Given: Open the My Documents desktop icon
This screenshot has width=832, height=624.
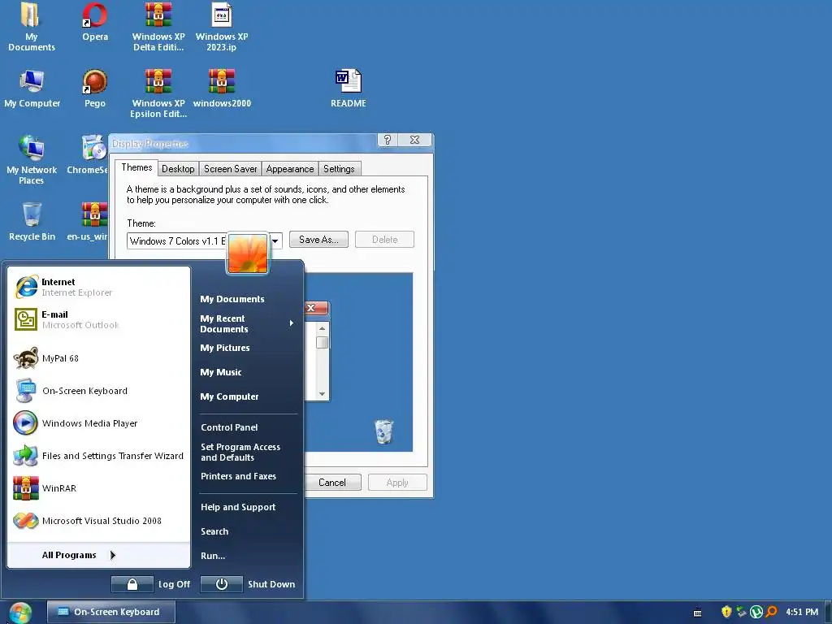Looking at the screenshot, I should coord(32,27).
